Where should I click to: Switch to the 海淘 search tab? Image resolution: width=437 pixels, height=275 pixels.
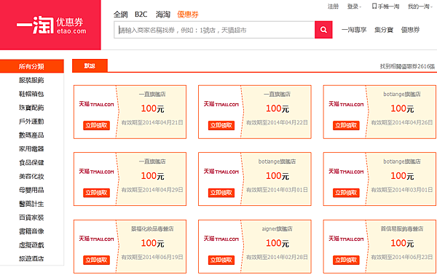163,15
